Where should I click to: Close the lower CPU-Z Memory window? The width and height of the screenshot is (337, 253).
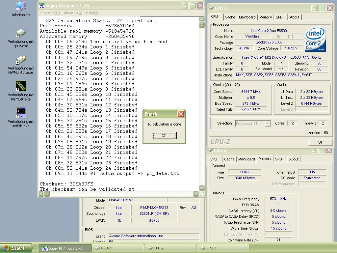tap(329, 150)
